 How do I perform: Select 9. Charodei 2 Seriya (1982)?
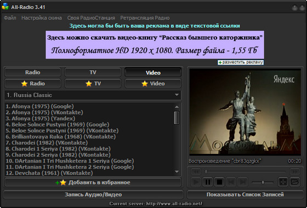coord(58,155)
